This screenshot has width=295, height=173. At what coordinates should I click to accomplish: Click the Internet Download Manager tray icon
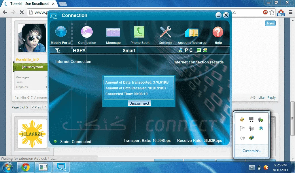251,138
